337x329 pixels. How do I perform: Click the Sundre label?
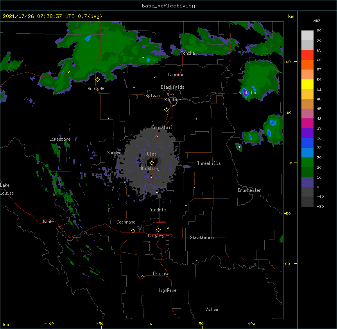pos(114,153)
